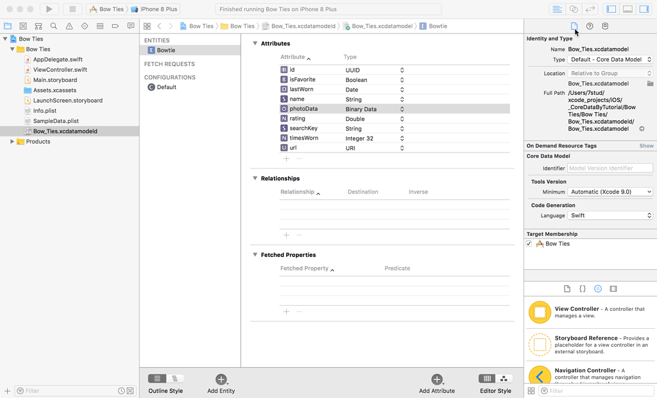This screenshot has height=398, width=657.
Task: Uncheck Bow Ties target membership
Action: coord(529,244)
